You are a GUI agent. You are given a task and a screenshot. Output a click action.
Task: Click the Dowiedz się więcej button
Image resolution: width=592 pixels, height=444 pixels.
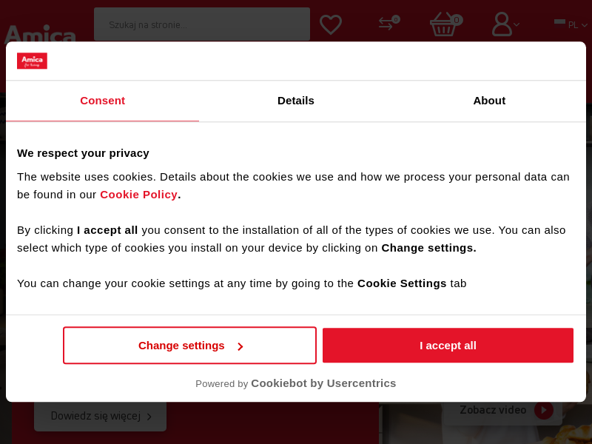(100, 416)
